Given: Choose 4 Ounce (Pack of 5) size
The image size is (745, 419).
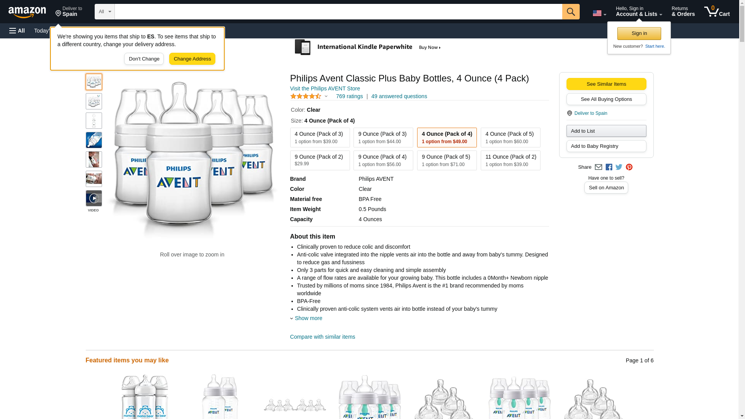Looking at the screenshot, I should (x=510, y=138).
